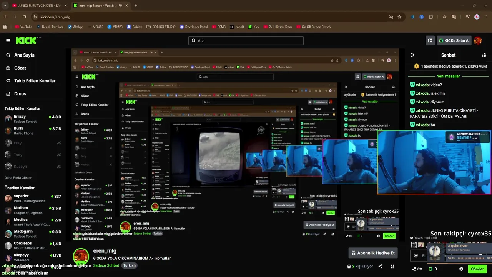This screenshot has height=277, width=492.
Task: Click the site info icon in address bar
Action: point(35,17)
